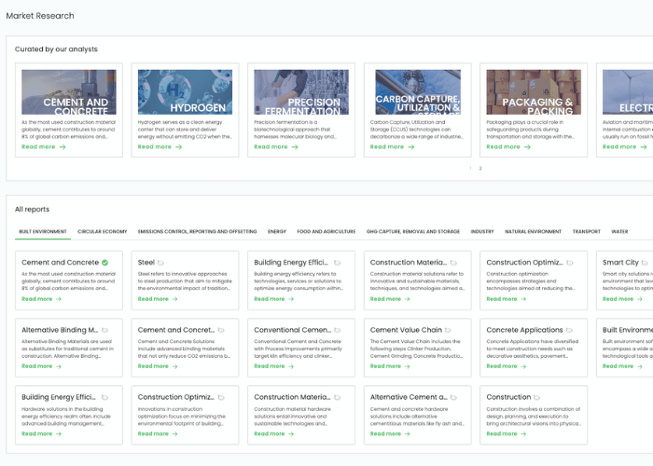Click gray icon on Construction Materia... card 'refer to innovative'
This screenshot has width=653, height=466.
tap(453, 263)
